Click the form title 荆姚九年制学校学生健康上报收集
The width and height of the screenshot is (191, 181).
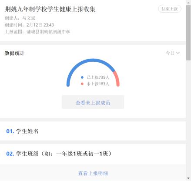50,9
